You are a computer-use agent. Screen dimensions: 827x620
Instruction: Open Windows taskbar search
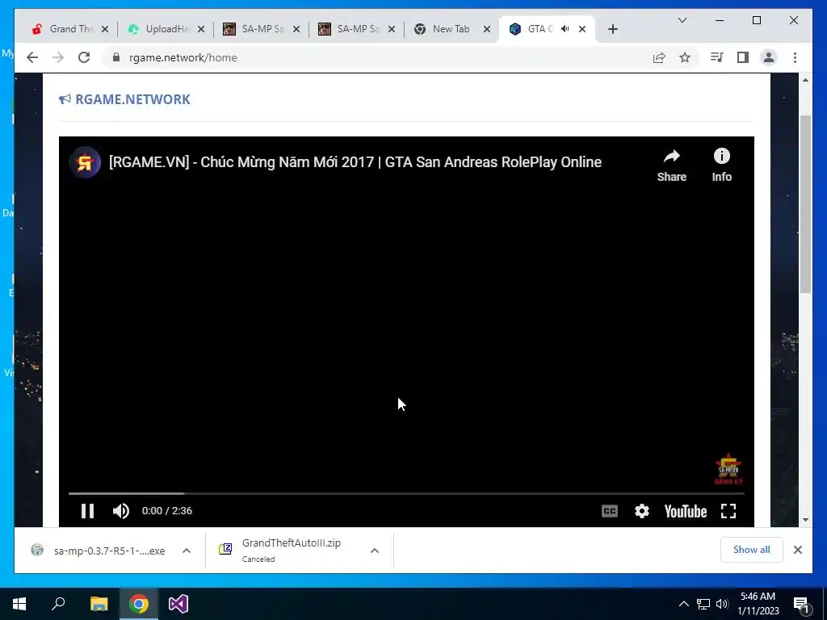[58, 604]
